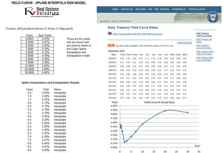This screenshot has height=153, width=223.
Task: Select the 0.0833 Years input cell
Action: (x=29, y=39)
